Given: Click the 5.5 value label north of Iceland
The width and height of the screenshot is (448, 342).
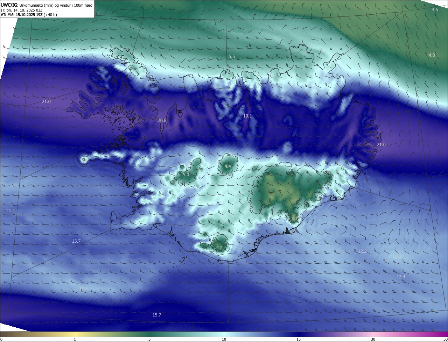Looking at the screenshot, I should [x=232, y=56].
